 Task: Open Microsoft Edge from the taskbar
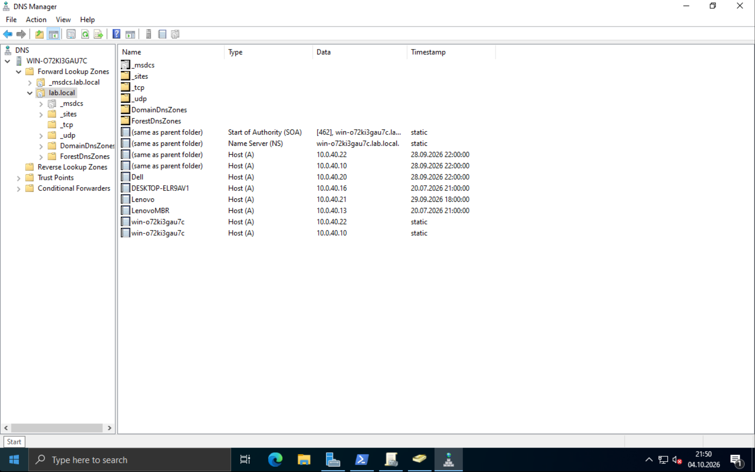tap(275, 460)
